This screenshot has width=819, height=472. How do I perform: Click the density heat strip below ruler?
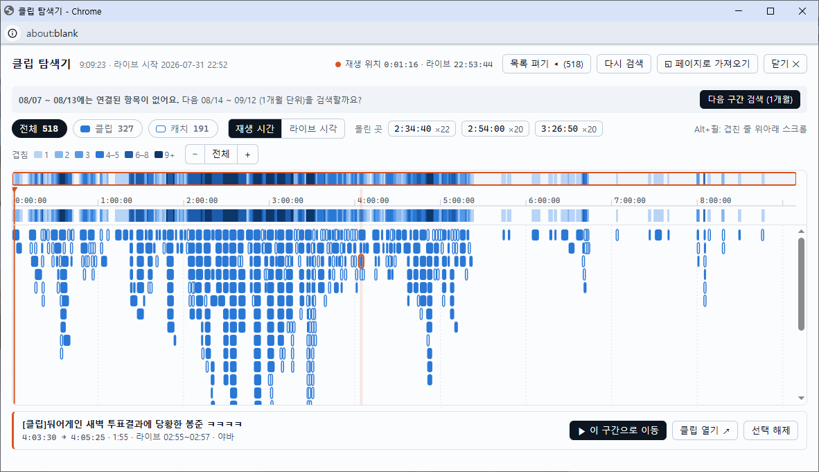pyautogui.click(x=404, y=216)
